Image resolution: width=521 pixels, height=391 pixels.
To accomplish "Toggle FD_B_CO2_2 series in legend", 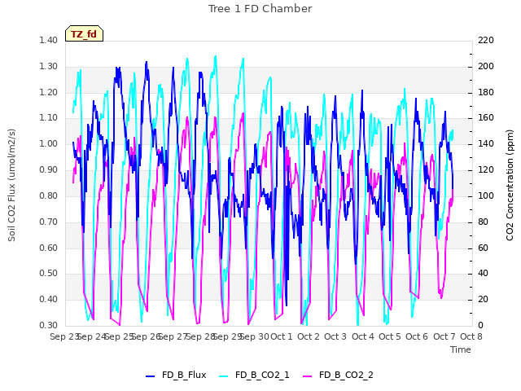I will point(338,375).
